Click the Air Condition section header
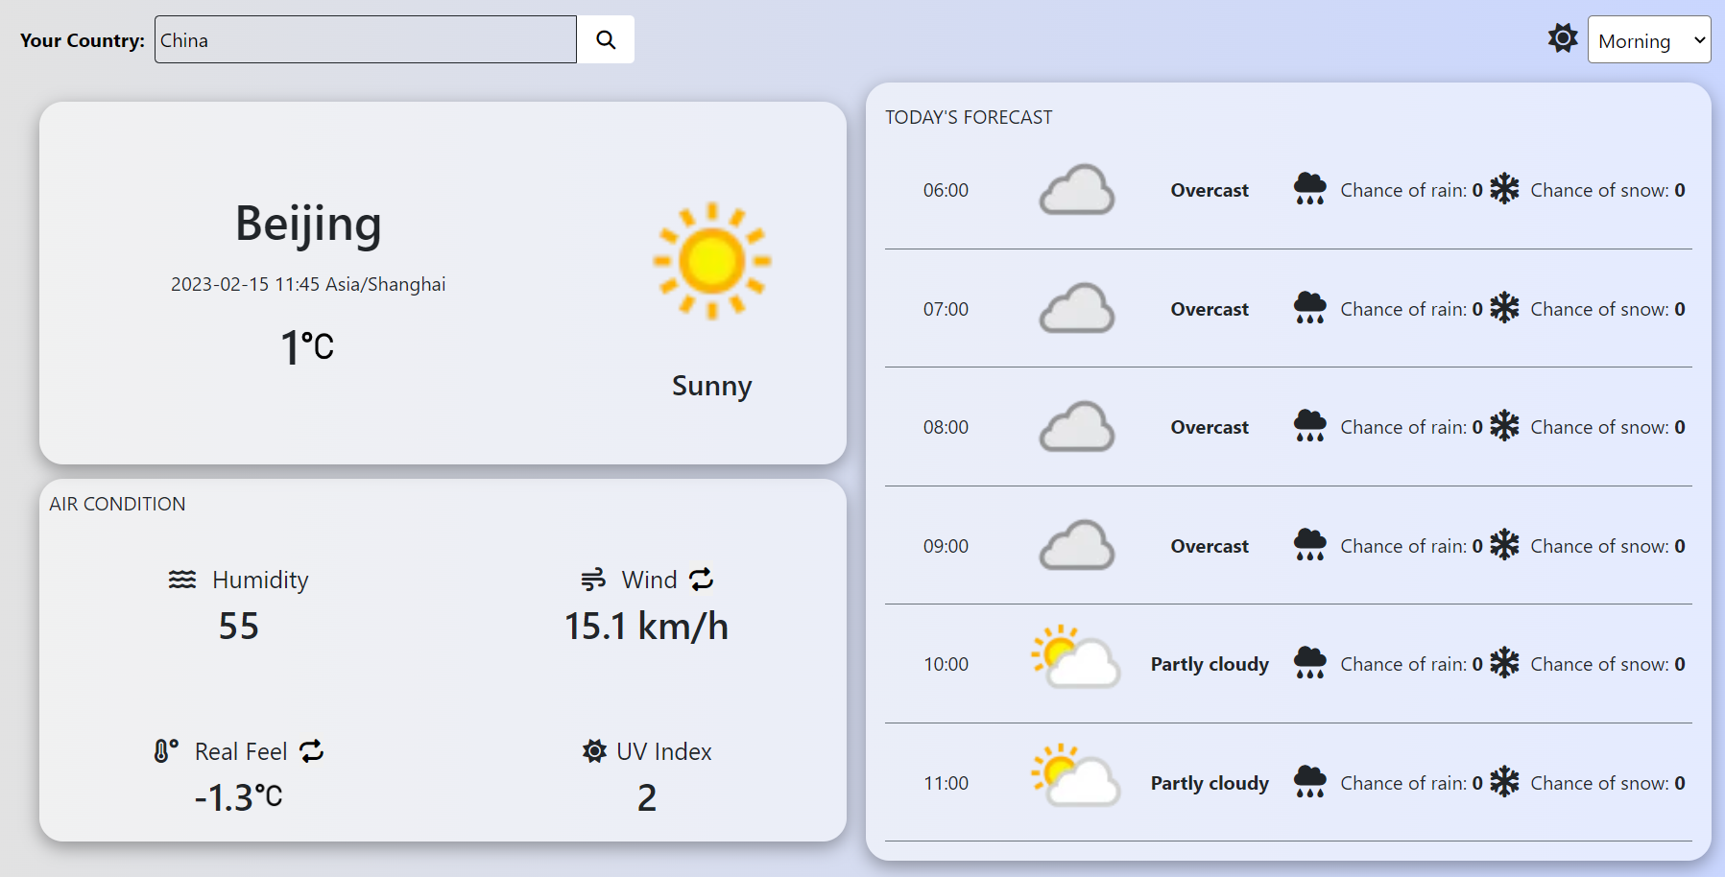The width and height of the screenshot is (1725, 877). click(116, 503)
